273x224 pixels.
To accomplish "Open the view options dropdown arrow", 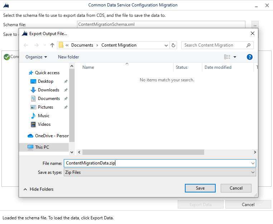I will tap(235, 57).
